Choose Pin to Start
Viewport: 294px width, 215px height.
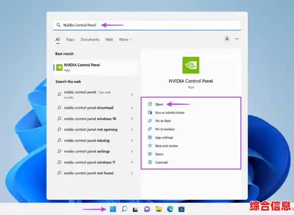pos(163,121)
